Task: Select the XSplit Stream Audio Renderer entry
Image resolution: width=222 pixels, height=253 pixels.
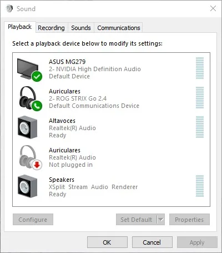Action: [x=111, y=187]
